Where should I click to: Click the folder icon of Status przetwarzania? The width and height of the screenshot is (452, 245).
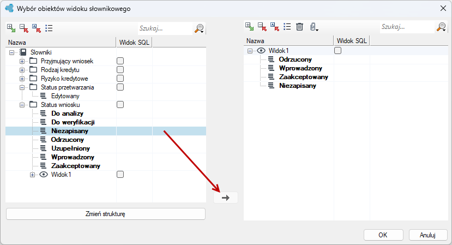pyautogui.click(x=33, y=87)
